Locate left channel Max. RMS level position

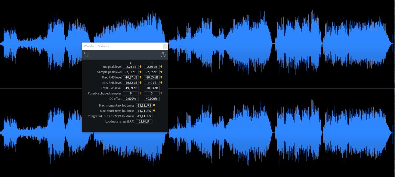pos(140,77)
